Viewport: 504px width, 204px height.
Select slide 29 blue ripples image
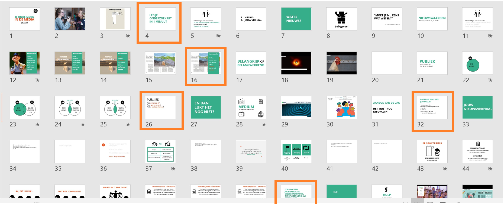coord(296,107)
